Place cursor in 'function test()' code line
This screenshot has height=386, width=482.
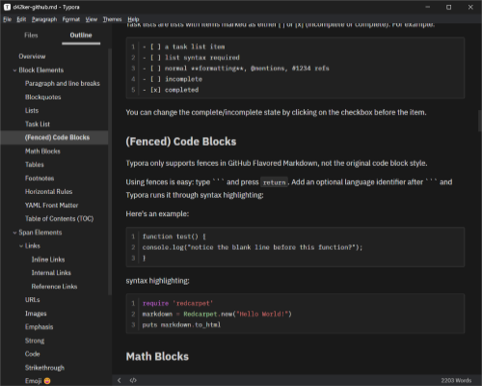174,236
